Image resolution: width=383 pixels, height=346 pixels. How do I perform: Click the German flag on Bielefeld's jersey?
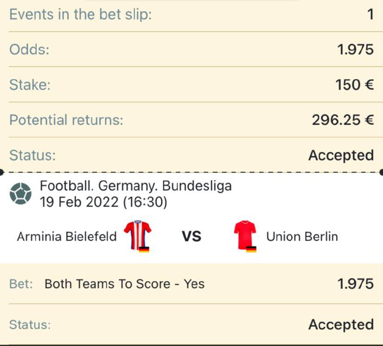click(x=144, y=249)
